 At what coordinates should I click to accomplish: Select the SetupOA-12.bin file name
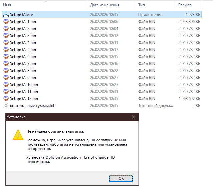[x=24, y=99]
